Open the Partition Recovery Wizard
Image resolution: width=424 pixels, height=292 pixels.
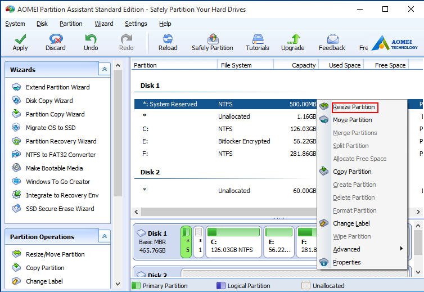[x=61, y=141]
